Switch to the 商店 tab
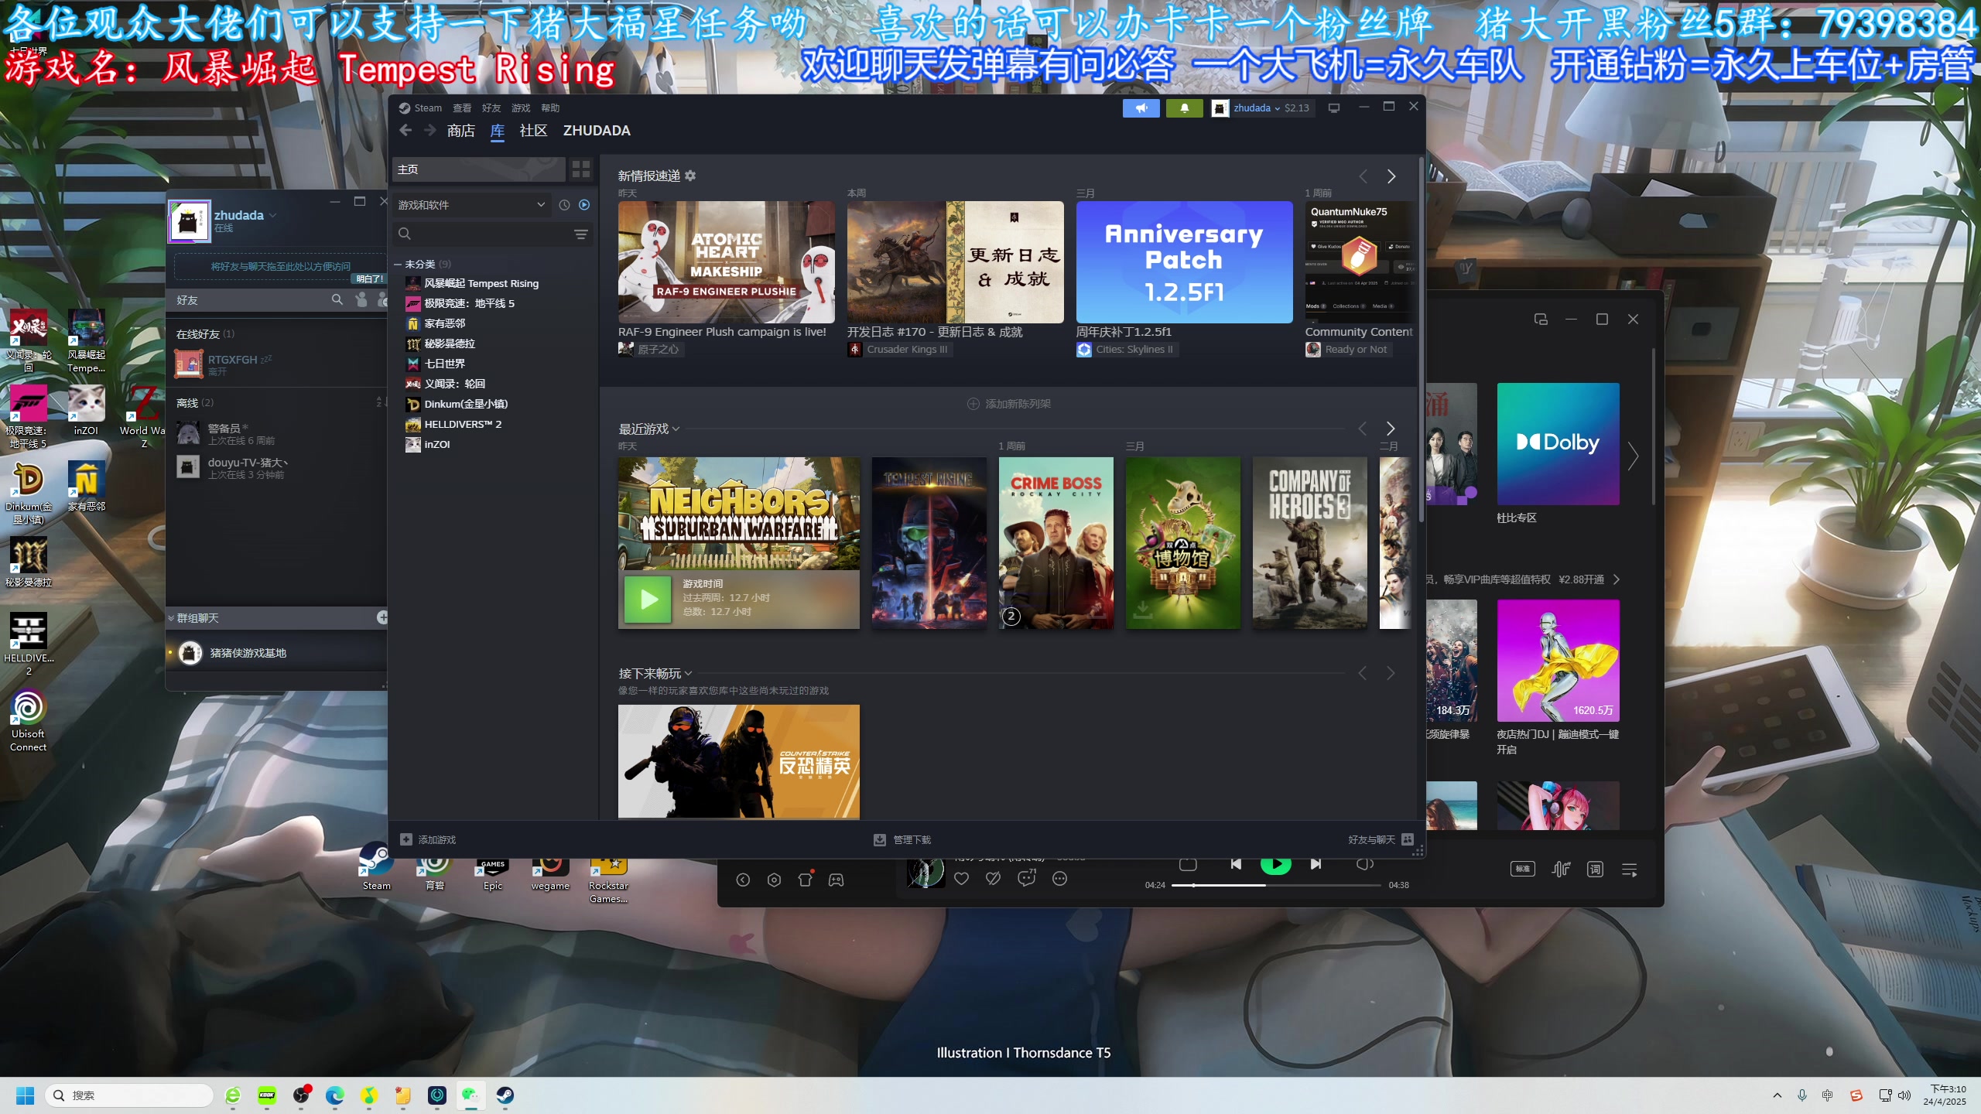 coord(461,131)
